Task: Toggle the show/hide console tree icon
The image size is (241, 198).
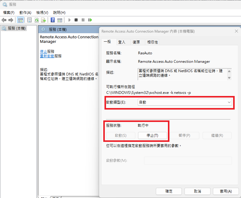Action: coord(20,20)
